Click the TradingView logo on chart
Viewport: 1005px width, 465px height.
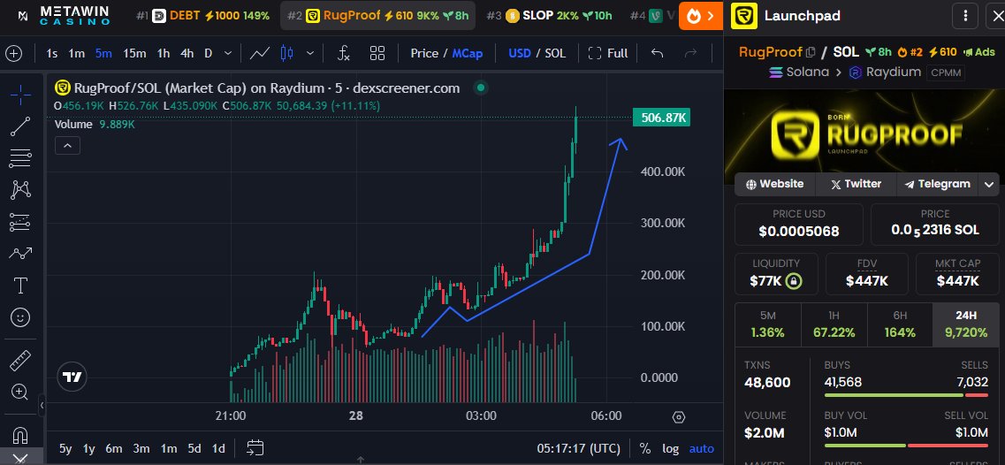click(72, 377)
